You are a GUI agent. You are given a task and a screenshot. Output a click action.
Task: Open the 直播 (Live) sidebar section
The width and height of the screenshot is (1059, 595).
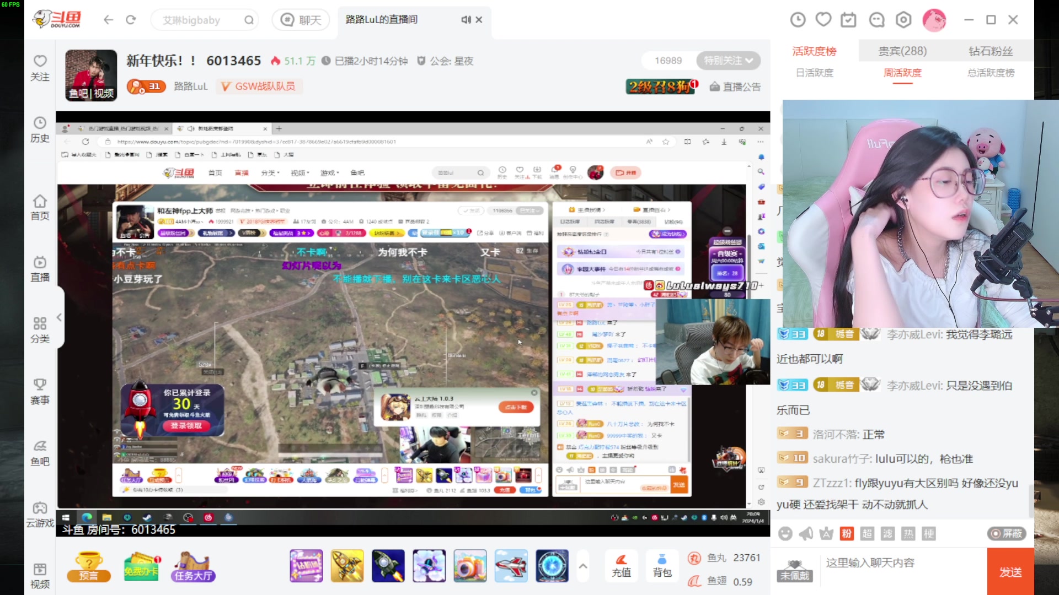(40, 269)
